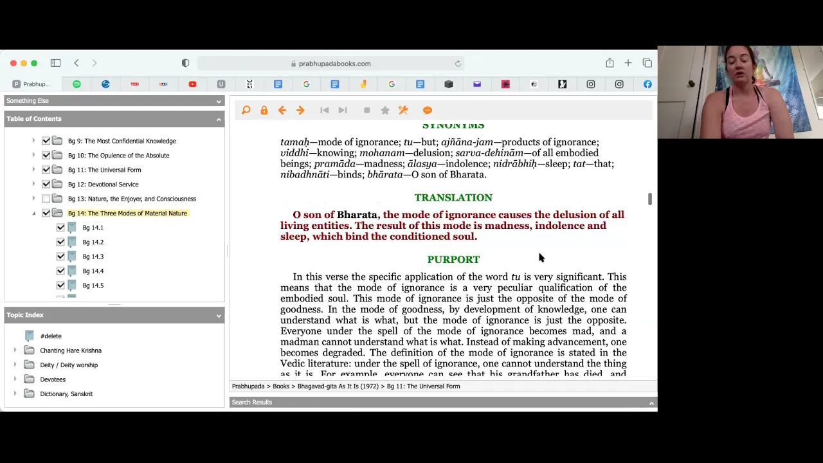Expand Chanting Hare Krishna topic

15,350
